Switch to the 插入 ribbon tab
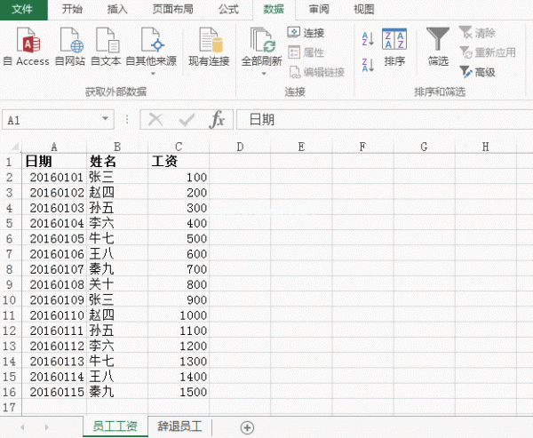 coord(117,9)
